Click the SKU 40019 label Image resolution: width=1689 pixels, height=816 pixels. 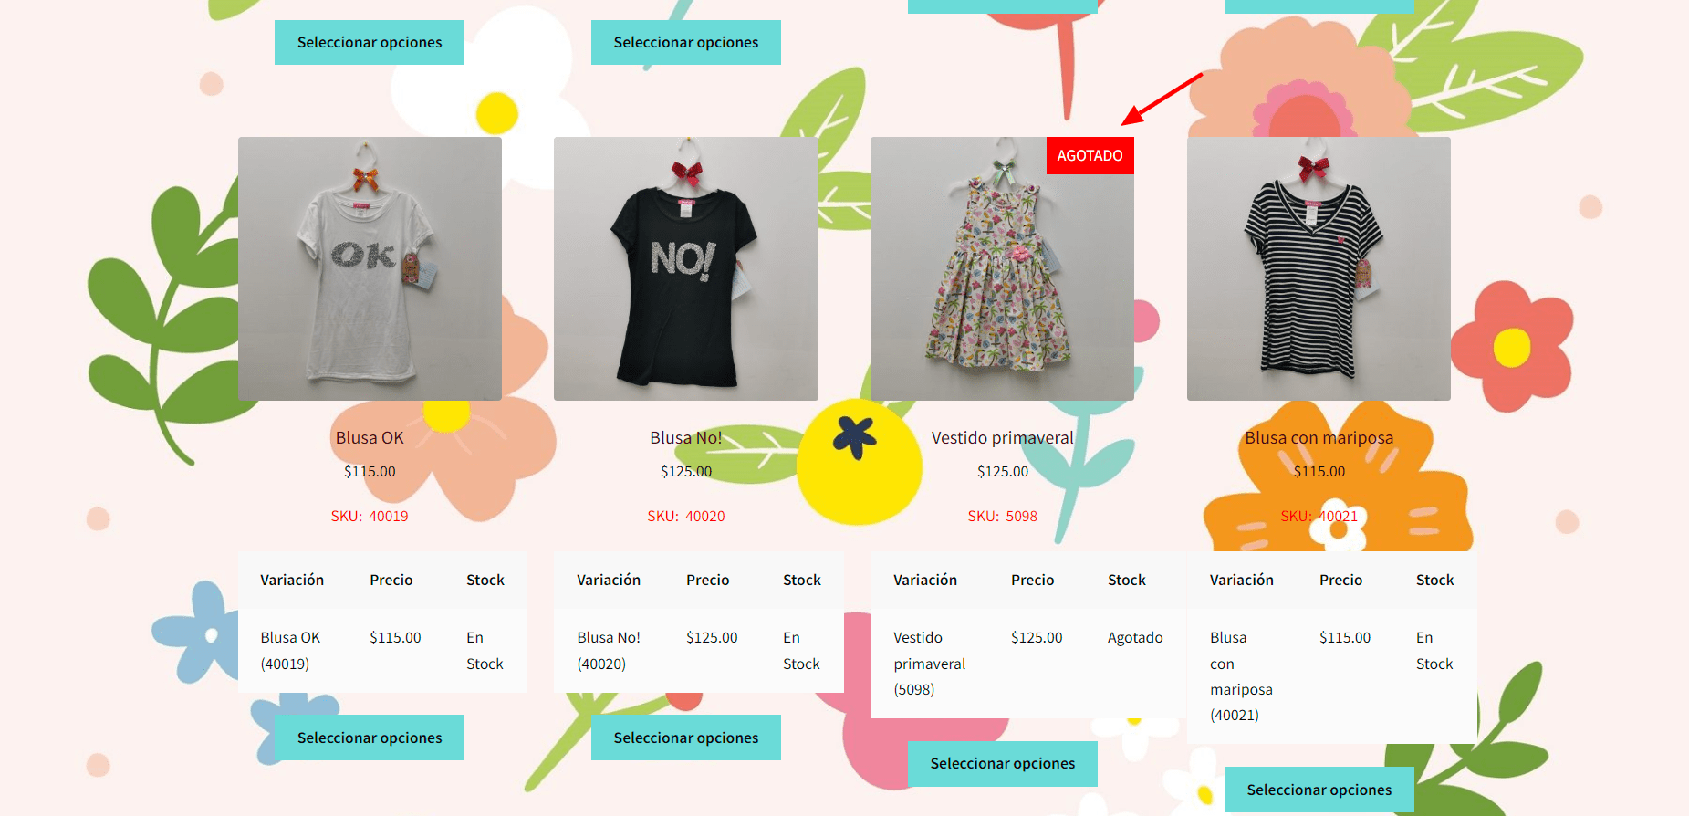click(370, 517)
